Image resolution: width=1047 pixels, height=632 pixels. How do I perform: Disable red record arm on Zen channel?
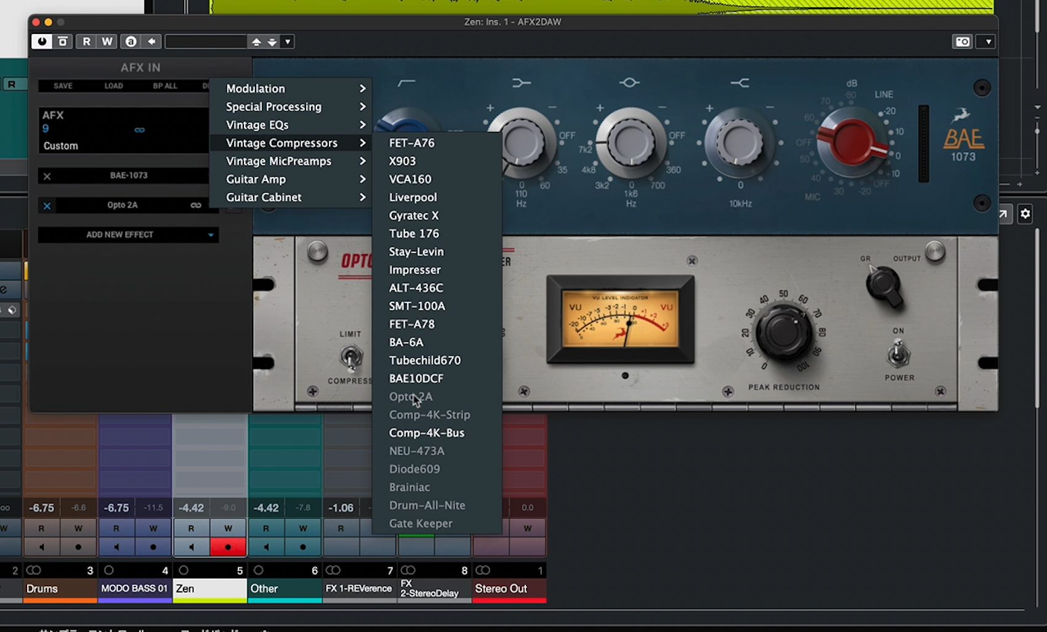[x=228, y=547]
